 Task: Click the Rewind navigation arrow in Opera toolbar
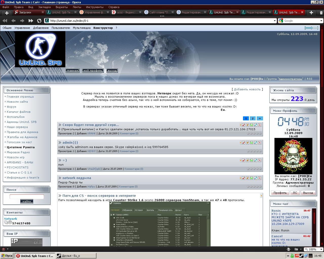point(5,21)
